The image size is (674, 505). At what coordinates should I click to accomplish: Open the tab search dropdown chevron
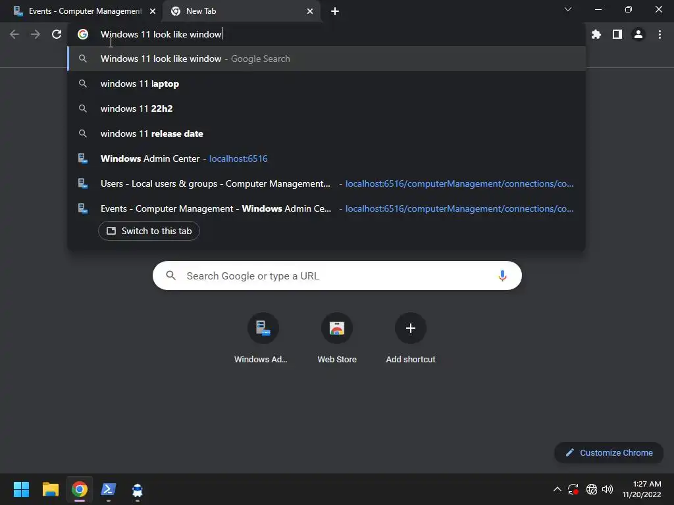568,9
